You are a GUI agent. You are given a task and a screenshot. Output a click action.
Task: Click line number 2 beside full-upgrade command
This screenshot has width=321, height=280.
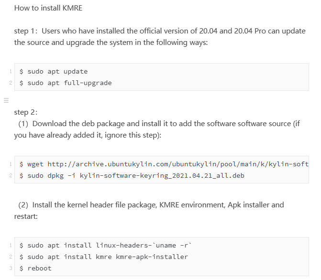pos(11,83)
